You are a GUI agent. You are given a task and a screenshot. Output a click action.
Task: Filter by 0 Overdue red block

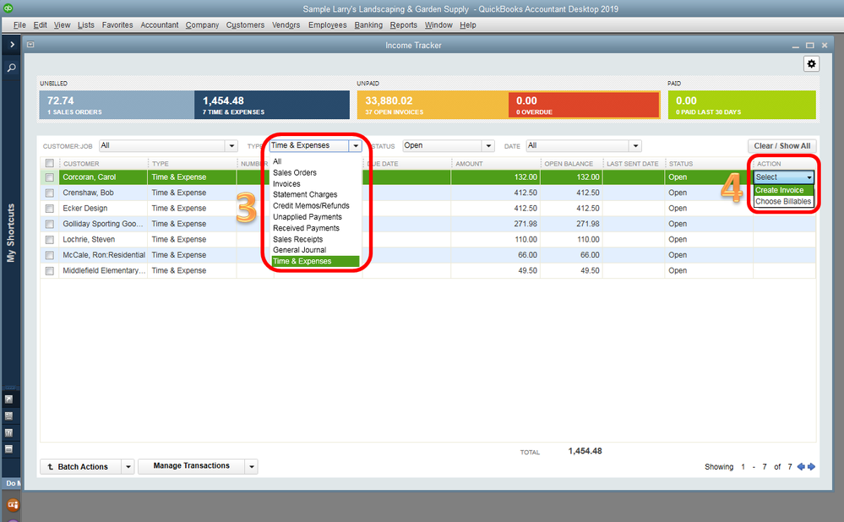[x=584, y=105]
